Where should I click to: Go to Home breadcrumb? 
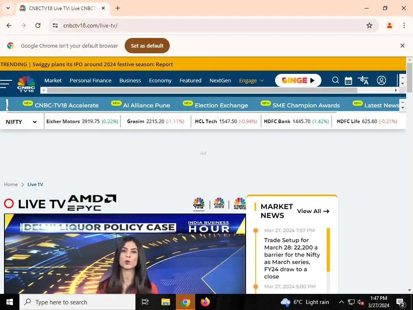click(11, 184)
